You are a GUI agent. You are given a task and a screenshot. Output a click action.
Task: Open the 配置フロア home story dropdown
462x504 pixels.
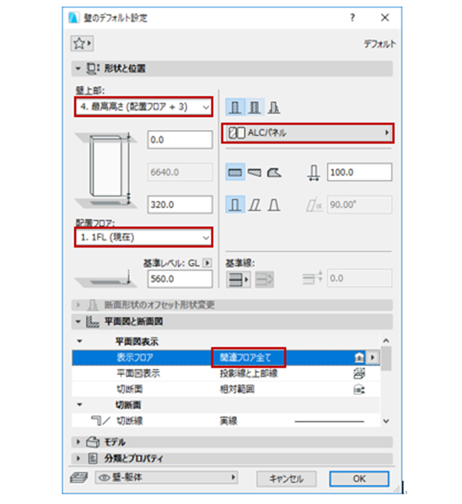coord(143,238)
